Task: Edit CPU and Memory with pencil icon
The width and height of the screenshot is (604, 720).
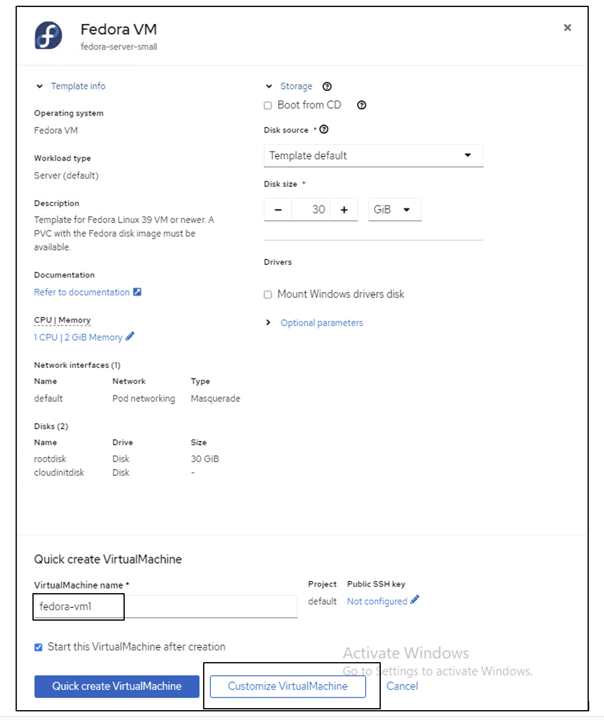Action: pyautogui.click(x=130, y=336)
